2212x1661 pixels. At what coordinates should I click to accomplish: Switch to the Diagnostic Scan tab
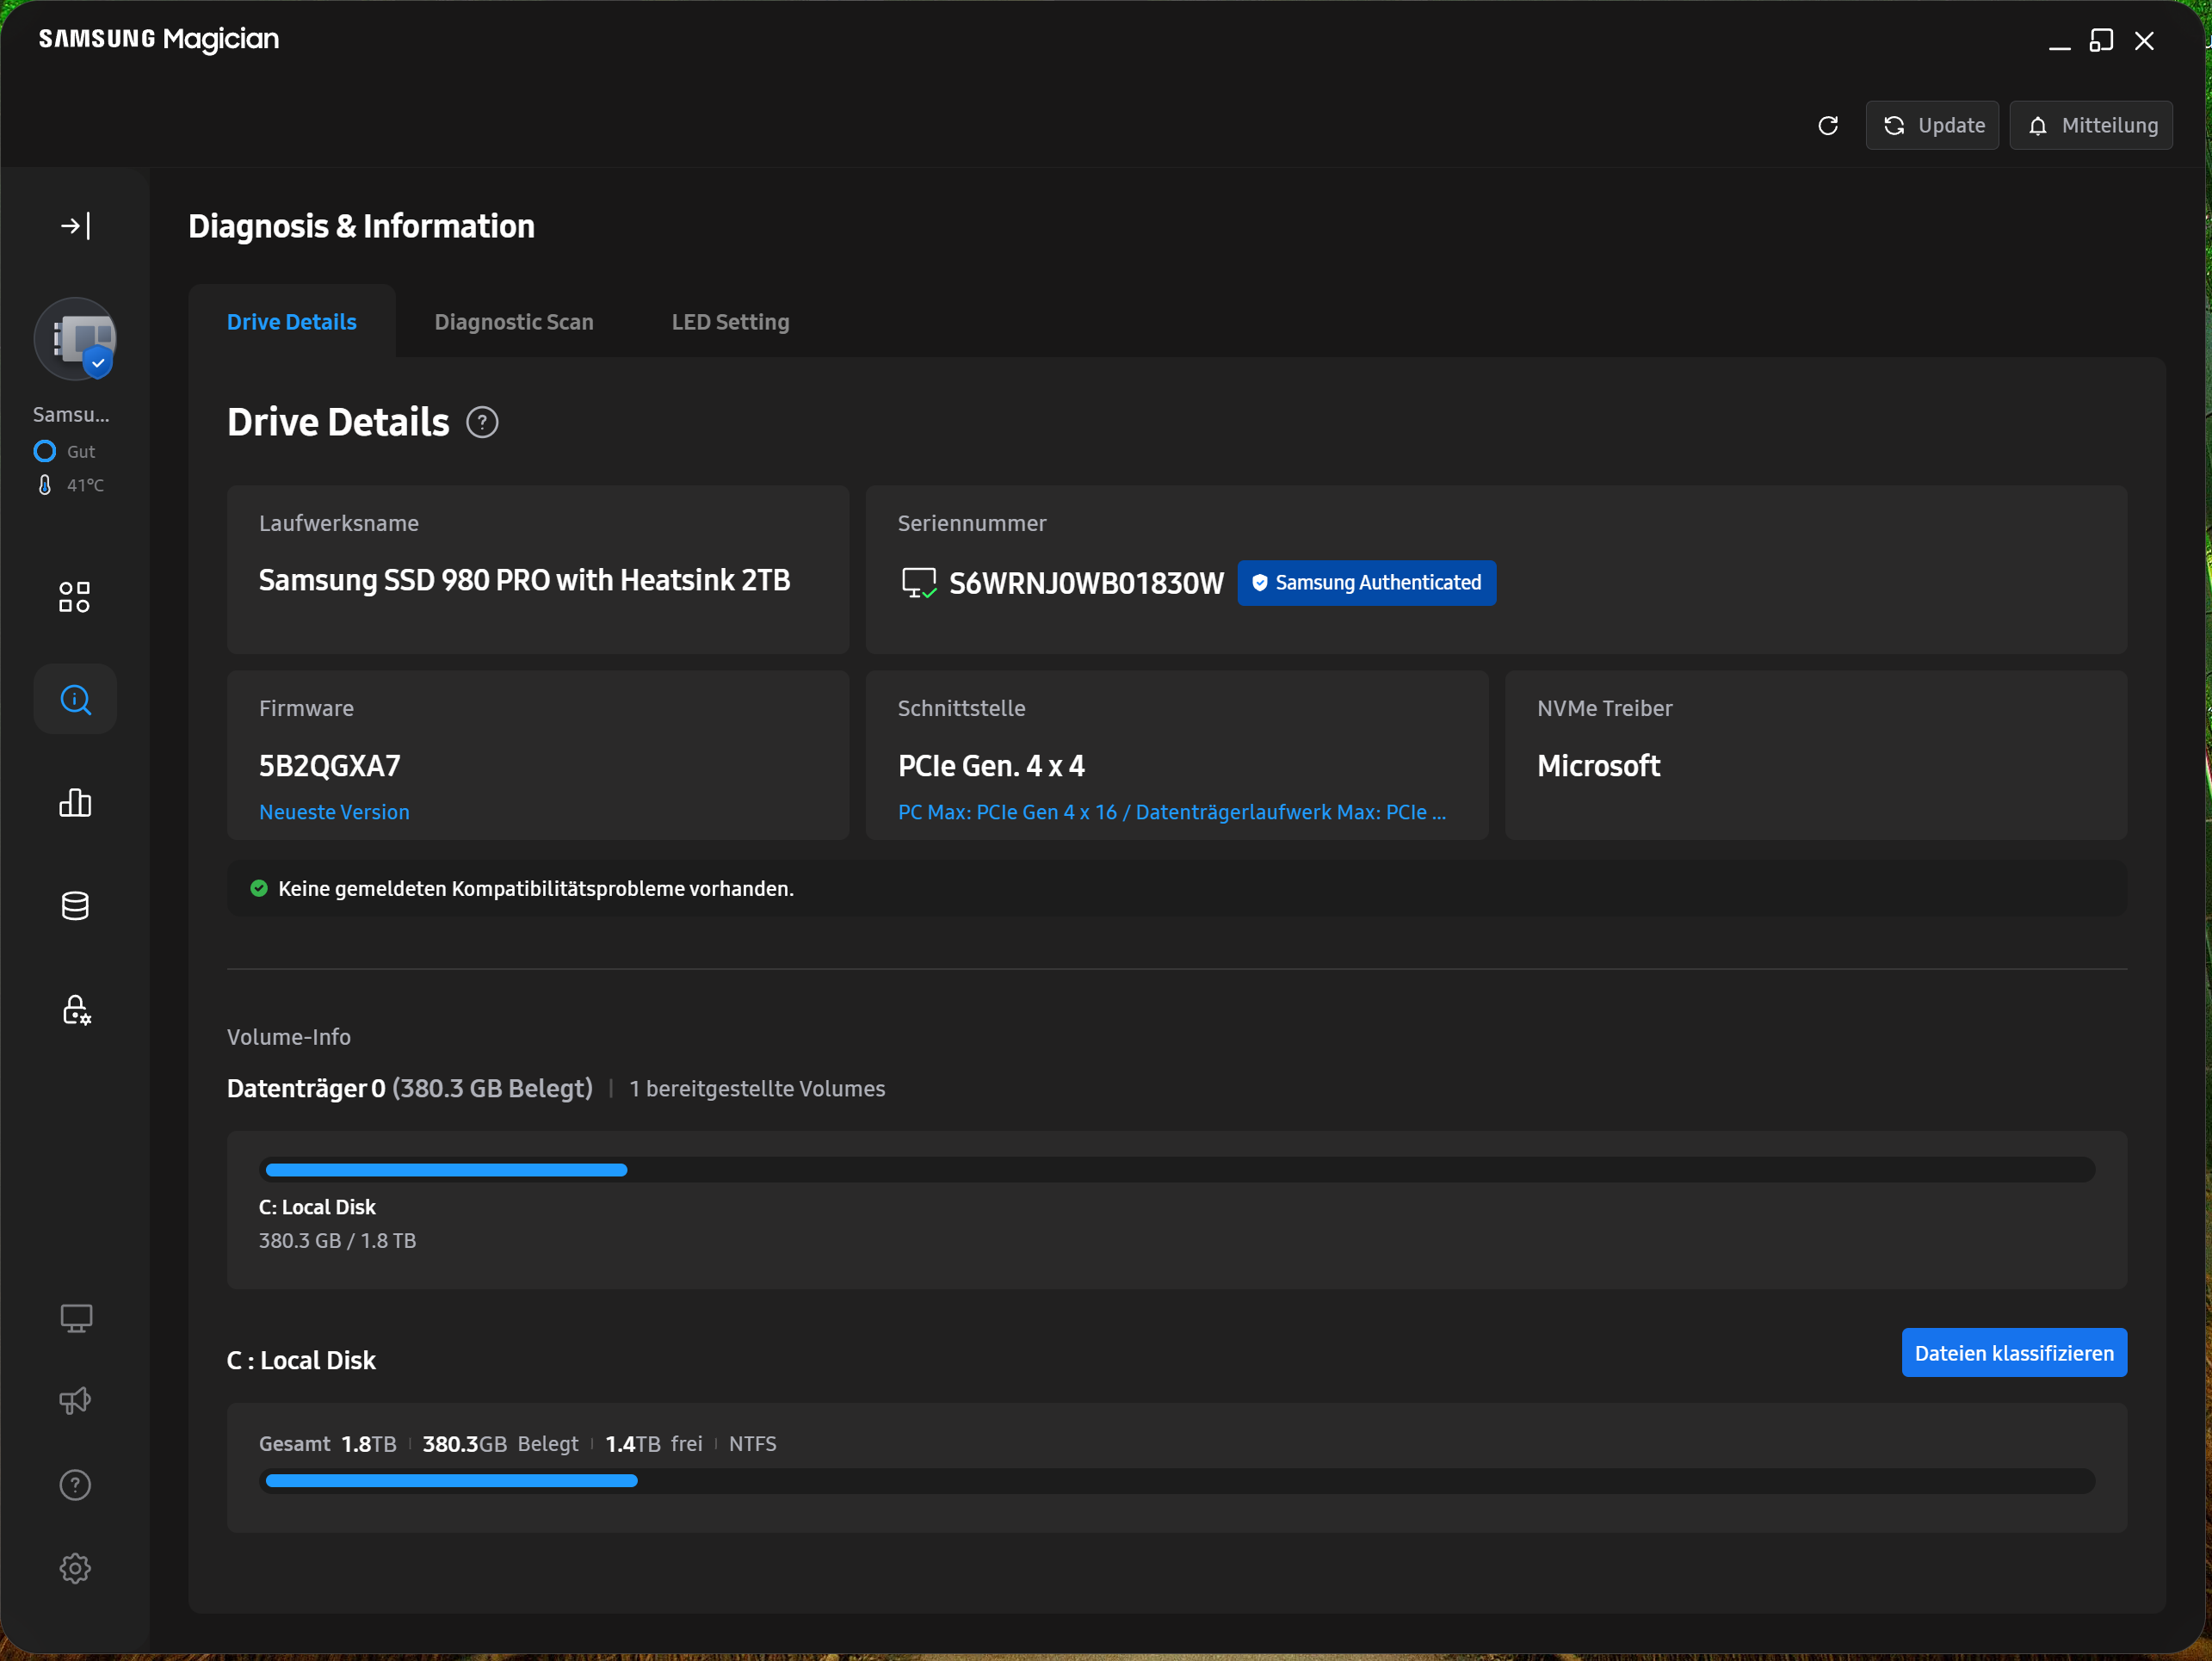point(513,322)
